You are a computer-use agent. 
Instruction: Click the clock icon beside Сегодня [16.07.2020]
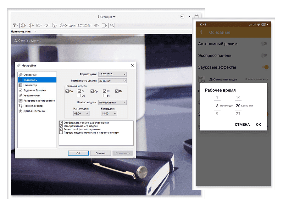(62, 25)
